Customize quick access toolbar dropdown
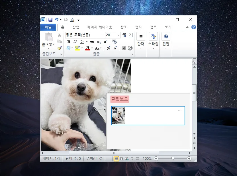Image resolution: width=237 pixels, height=176 pixels. tap(78, 20)
